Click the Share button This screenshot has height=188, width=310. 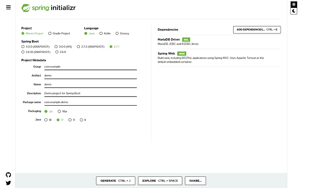click(x=196, y=181)
